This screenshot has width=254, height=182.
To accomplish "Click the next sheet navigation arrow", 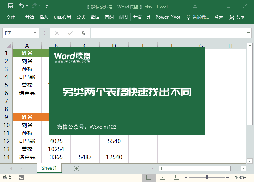I will 21,168.
